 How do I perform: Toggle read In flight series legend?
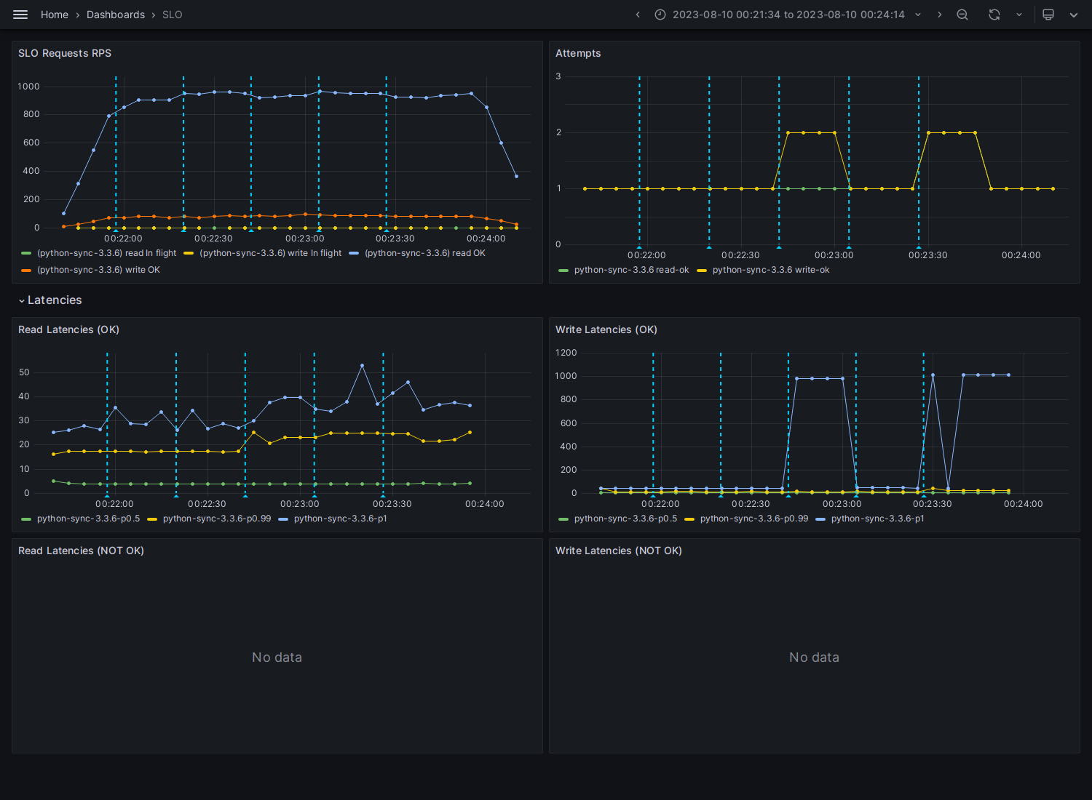click(107, 253)
